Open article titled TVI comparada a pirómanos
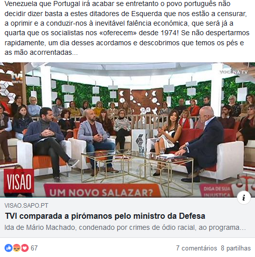Viewport: 255px width, 257px height. (x=105, y=216)
